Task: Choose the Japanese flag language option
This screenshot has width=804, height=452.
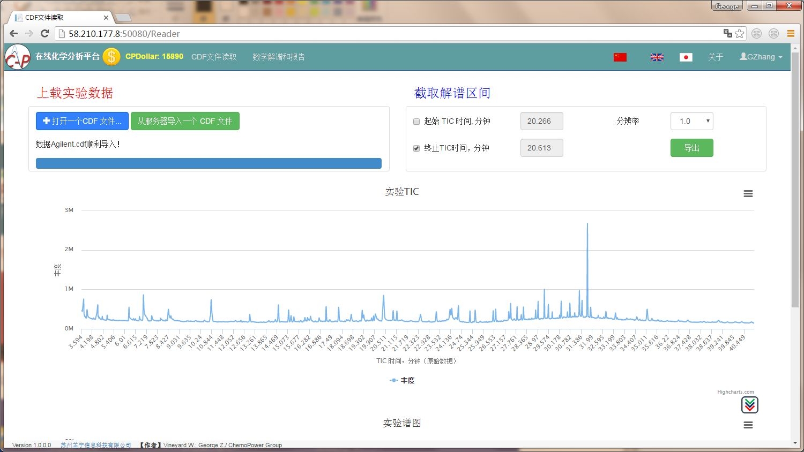Action: click(x=686, y=57)
